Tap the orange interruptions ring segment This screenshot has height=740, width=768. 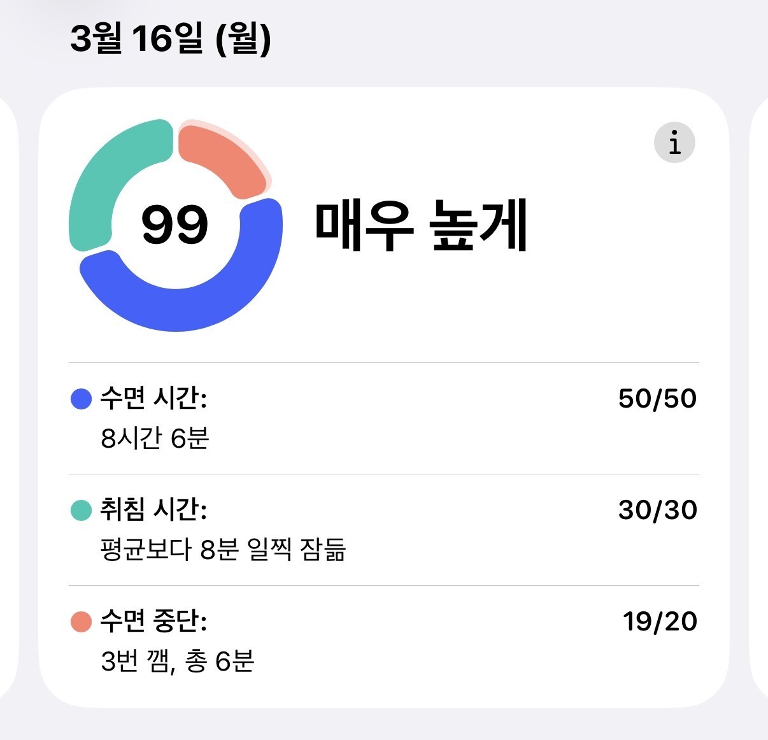[223, 156]
